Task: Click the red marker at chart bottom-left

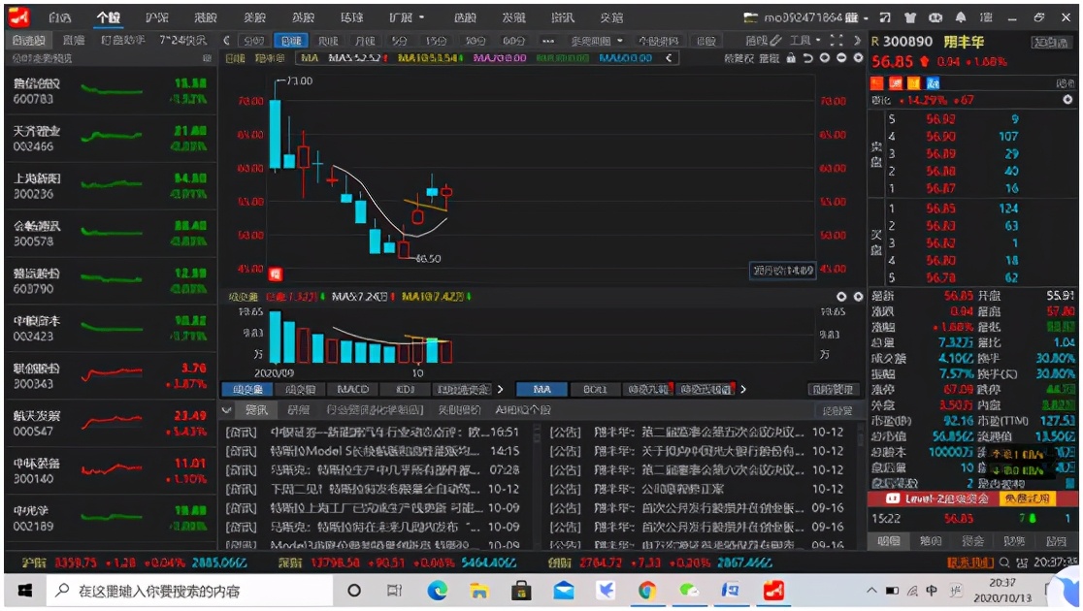Action: coord(276,274)
